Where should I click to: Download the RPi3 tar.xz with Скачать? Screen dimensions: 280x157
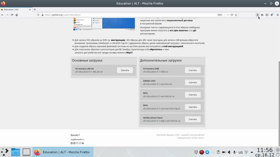193,95
